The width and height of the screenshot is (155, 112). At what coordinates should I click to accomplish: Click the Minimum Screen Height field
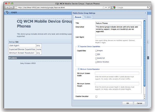(x=117, y=84)
